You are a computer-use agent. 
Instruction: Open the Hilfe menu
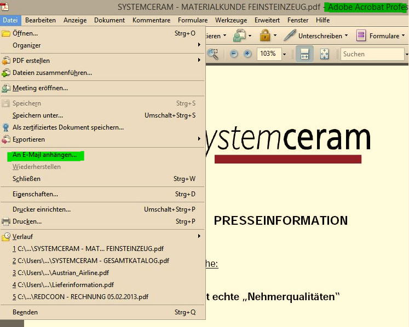(322, 20)
